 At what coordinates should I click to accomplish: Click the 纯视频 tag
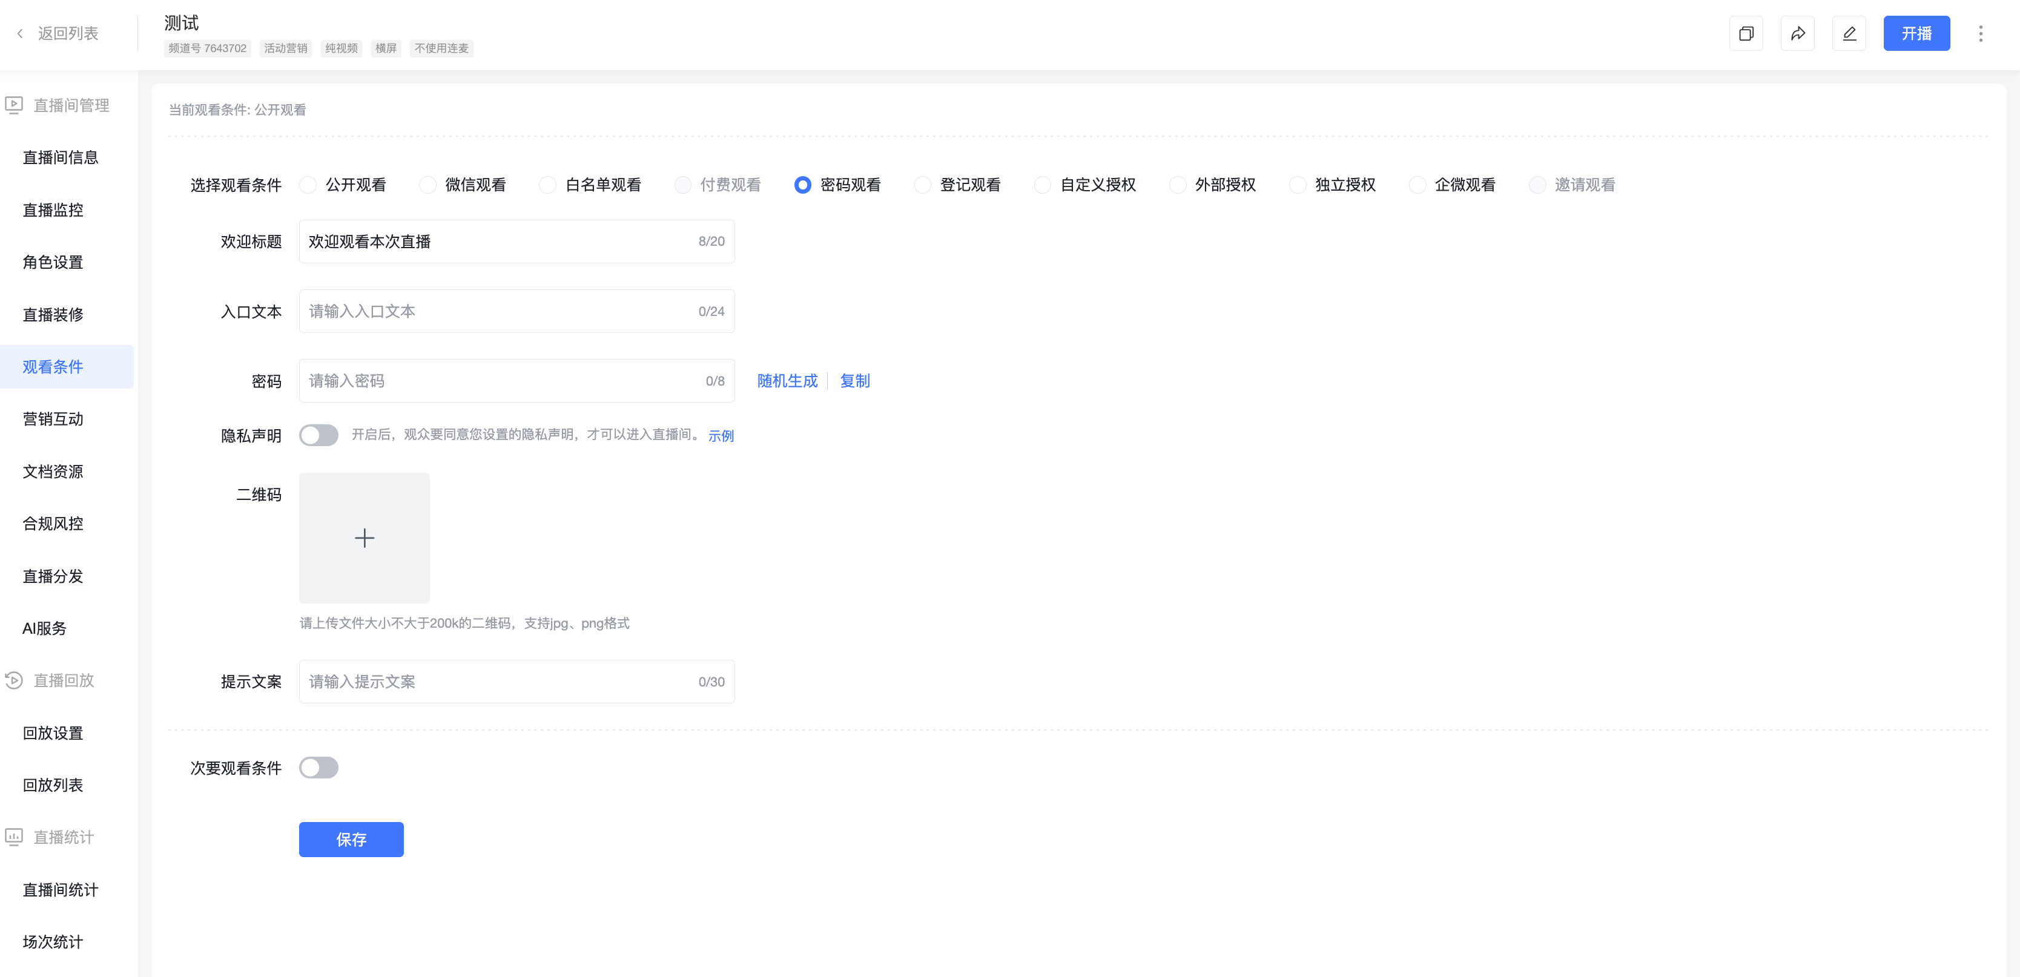pyautogui.click(x=341, y=48)
